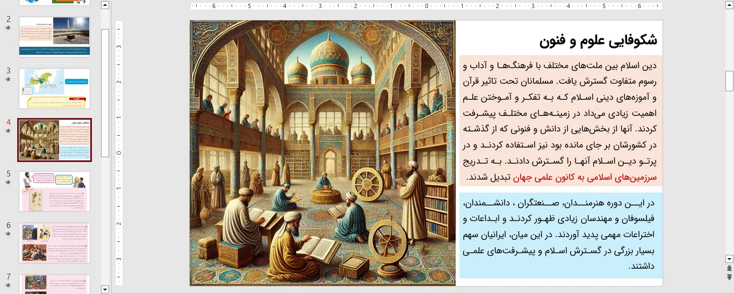Click the animation star icon under slide 6
The height and width of the screenshot is (294, 734).
[8, 234]
